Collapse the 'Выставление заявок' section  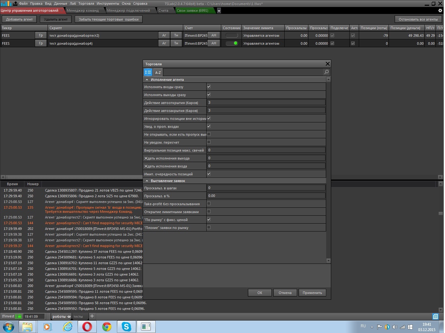(x=147, y=181)
